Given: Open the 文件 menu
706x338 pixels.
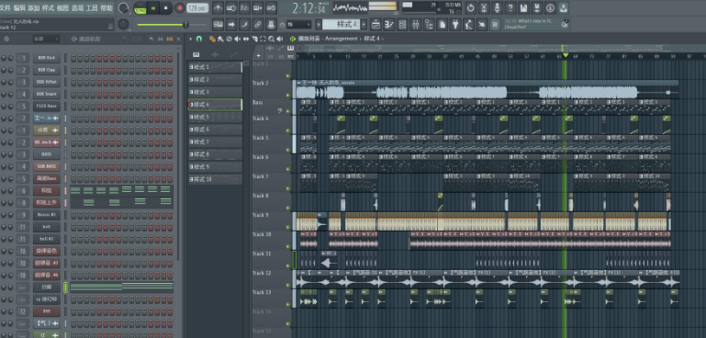Looking at the screenshot, I should (x=6, y=8).
